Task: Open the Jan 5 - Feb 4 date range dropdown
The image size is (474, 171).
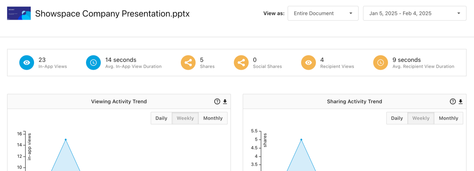Action: pos(414,13)
